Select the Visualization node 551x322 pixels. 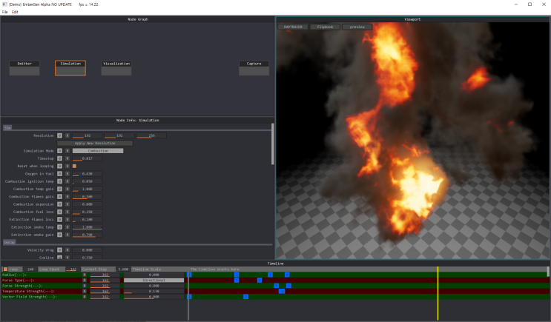coord(116,68)
